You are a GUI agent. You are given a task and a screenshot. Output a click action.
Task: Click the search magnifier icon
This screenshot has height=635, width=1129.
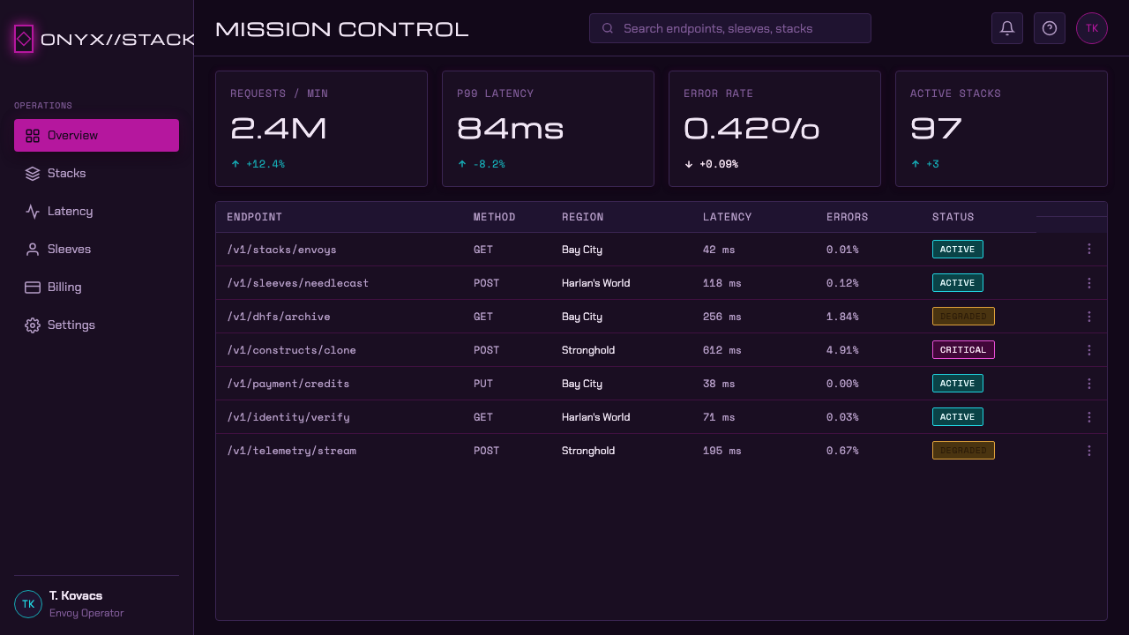coord(608,28)
